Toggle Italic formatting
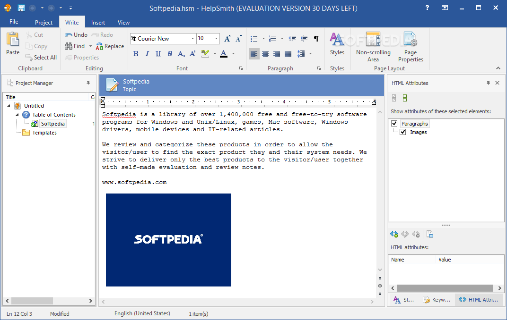 pos(147,54)
